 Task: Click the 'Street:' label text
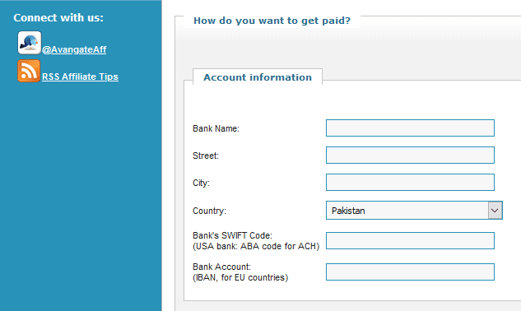[x=206, y=155]
